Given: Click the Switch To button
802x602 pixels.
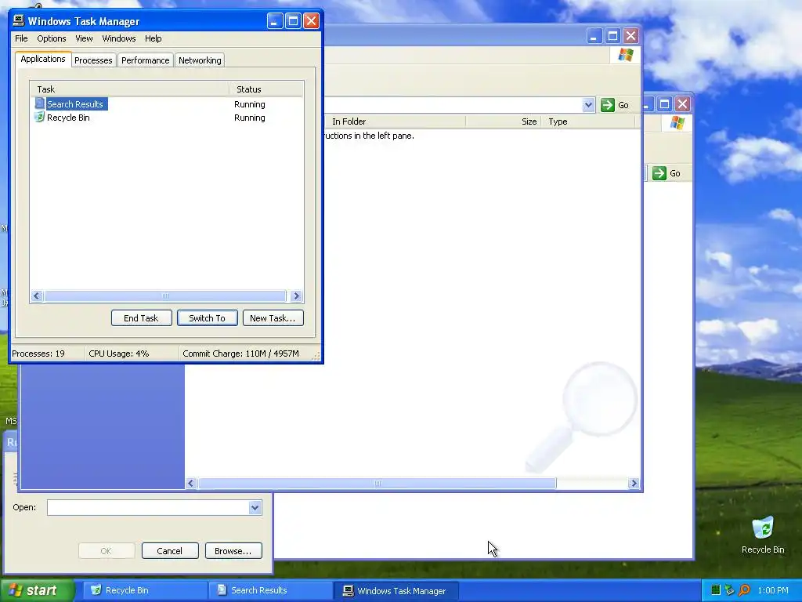Looking at the screenshot, I should click(207, 318).
